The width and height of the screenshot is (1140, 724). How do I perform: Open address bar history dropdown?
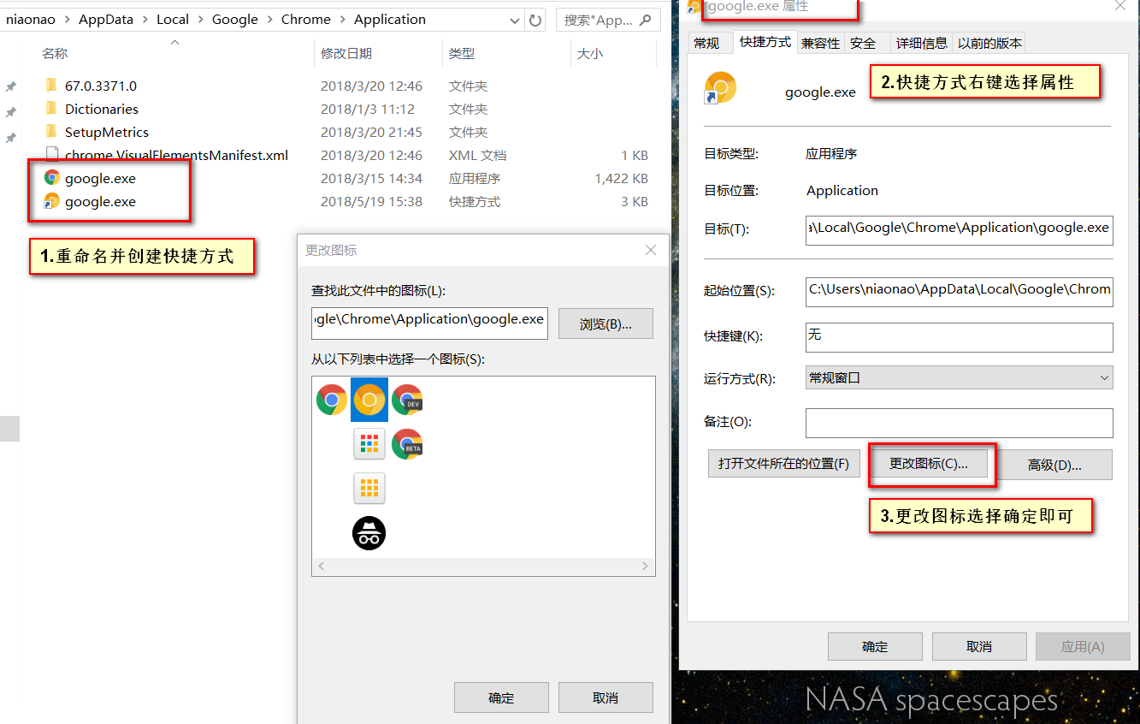[514, 20]
